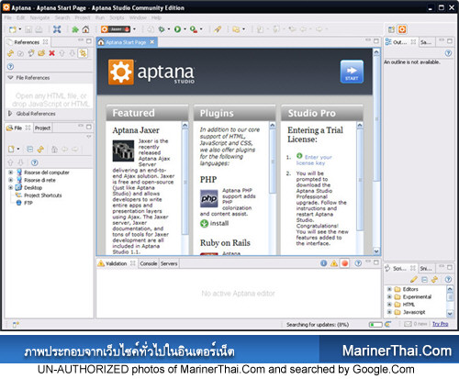Click the yellow folder sync toolbar icon
This screenshot has height=379, width=459.
[236, 29]
